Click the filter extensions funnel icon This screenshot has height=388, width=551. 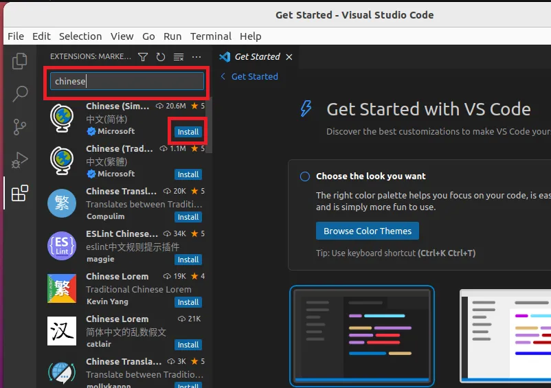click(x=143, y=57)
